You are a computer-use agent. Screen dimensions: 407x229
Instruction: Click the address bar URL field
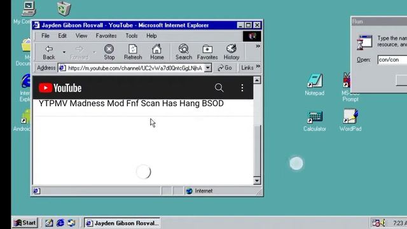(x=135, y=68)
